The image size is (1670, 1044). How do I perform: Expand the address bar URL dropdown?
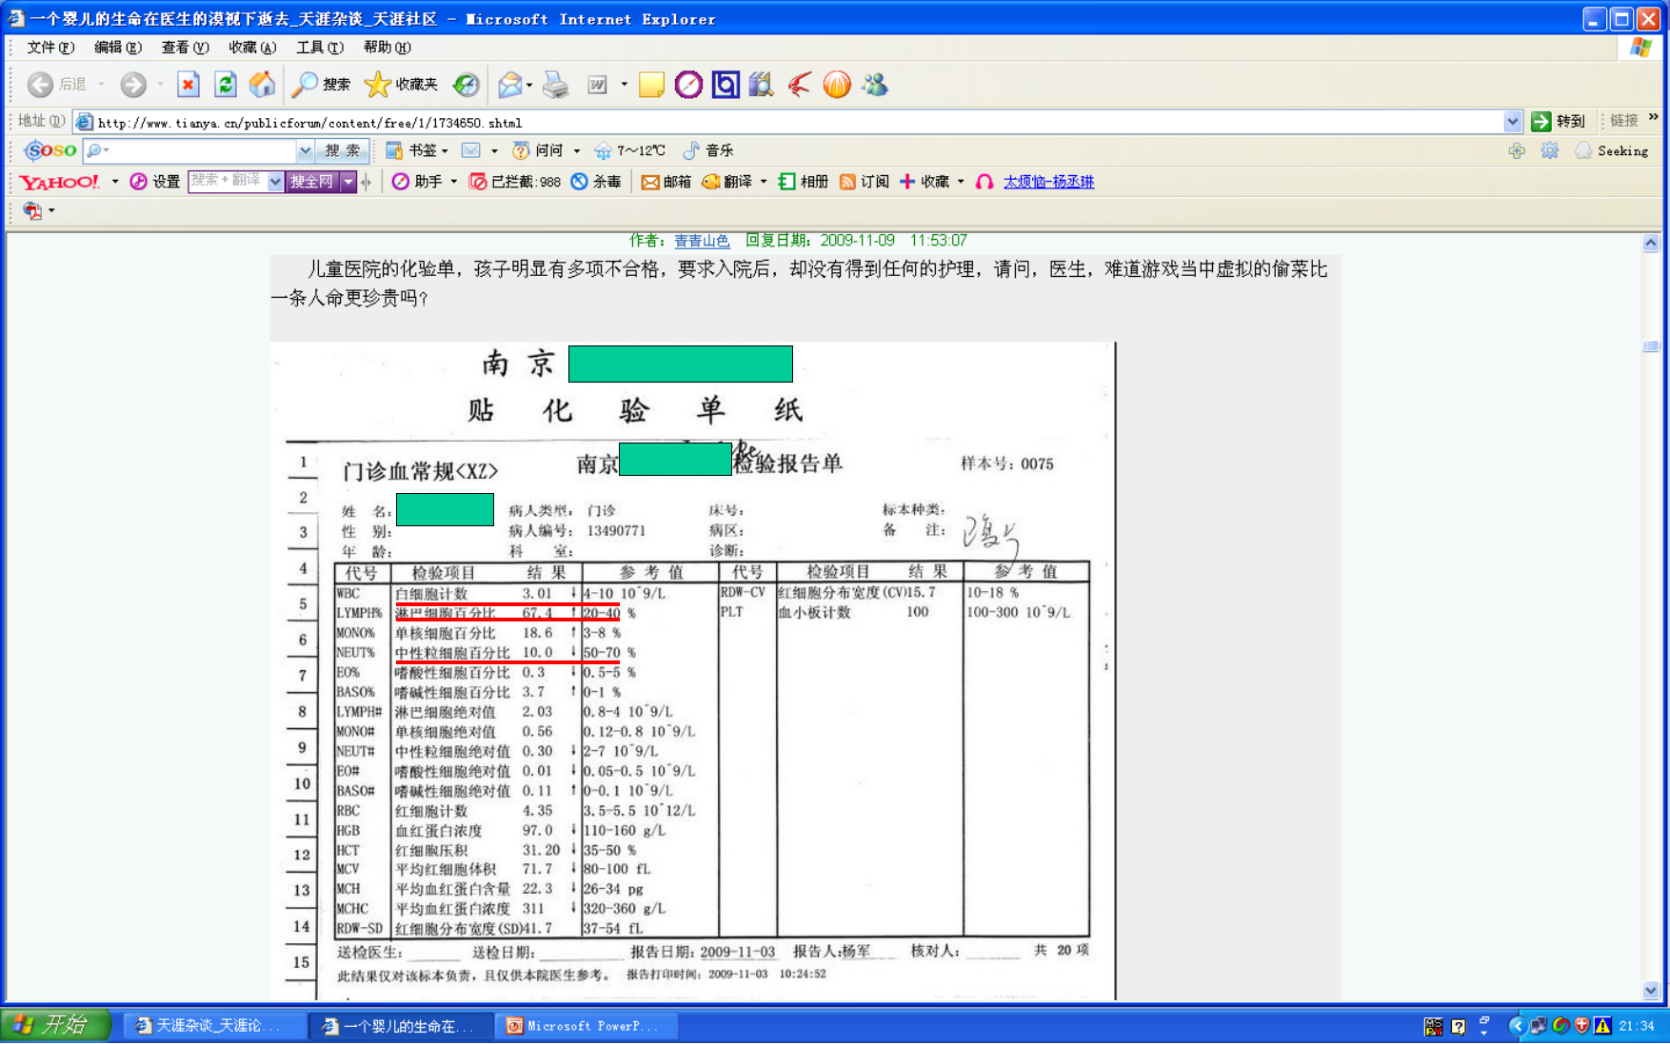coord(1512,122)
